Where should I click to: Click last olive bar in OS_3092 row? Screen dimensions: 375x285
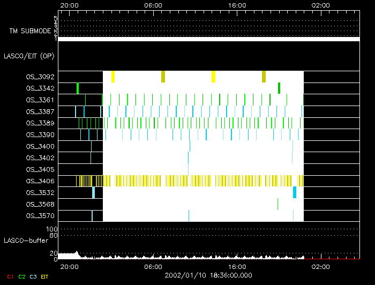[264, 77]
